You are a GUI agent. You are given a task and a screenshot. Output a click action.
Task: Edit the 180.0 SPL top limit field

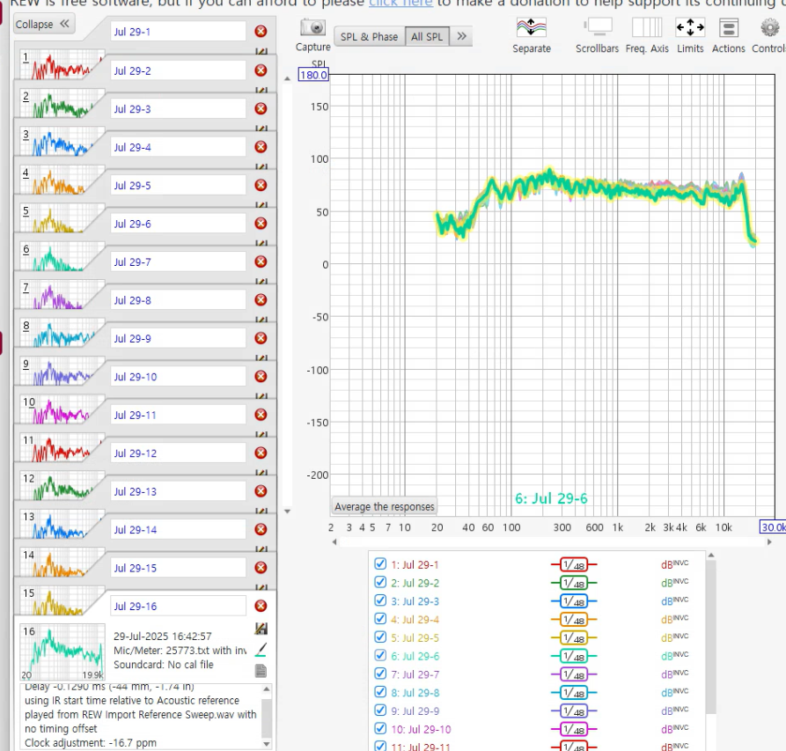314,75
